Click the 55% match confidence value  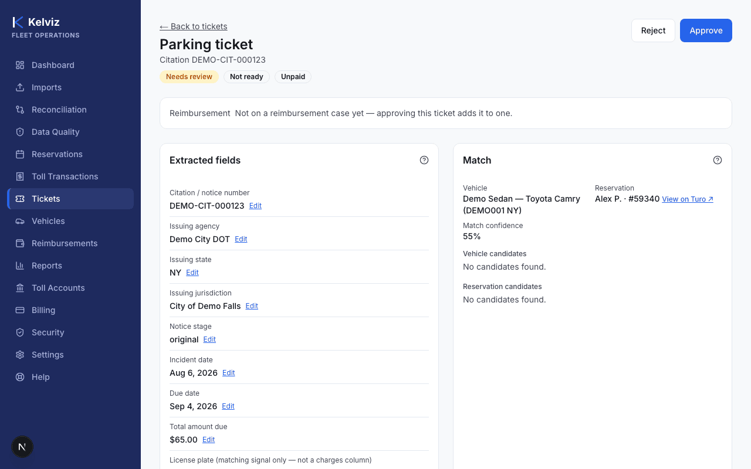coord(472,236)
